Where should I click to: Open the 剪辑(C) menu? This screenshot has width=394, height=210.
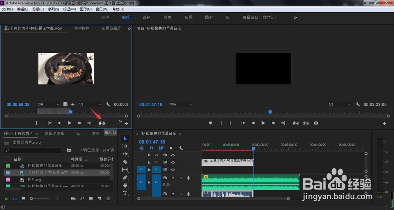click(x=38, y=9)
